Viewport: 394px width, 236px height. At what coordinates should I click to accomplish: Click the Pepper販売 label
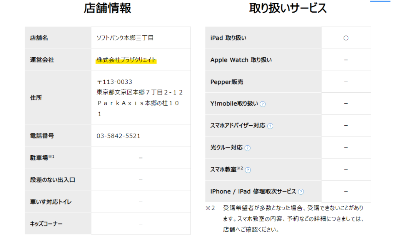(x=227, y=82)
